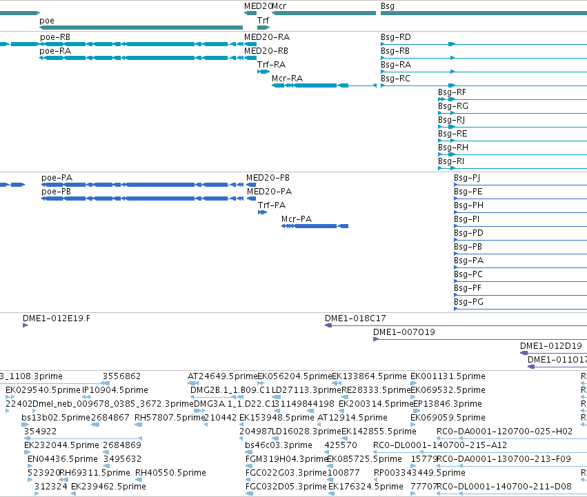The width and height of the screenshot is (587, 497).
Task: Click EST EK001131.5prime
Action: pos(448,376)
